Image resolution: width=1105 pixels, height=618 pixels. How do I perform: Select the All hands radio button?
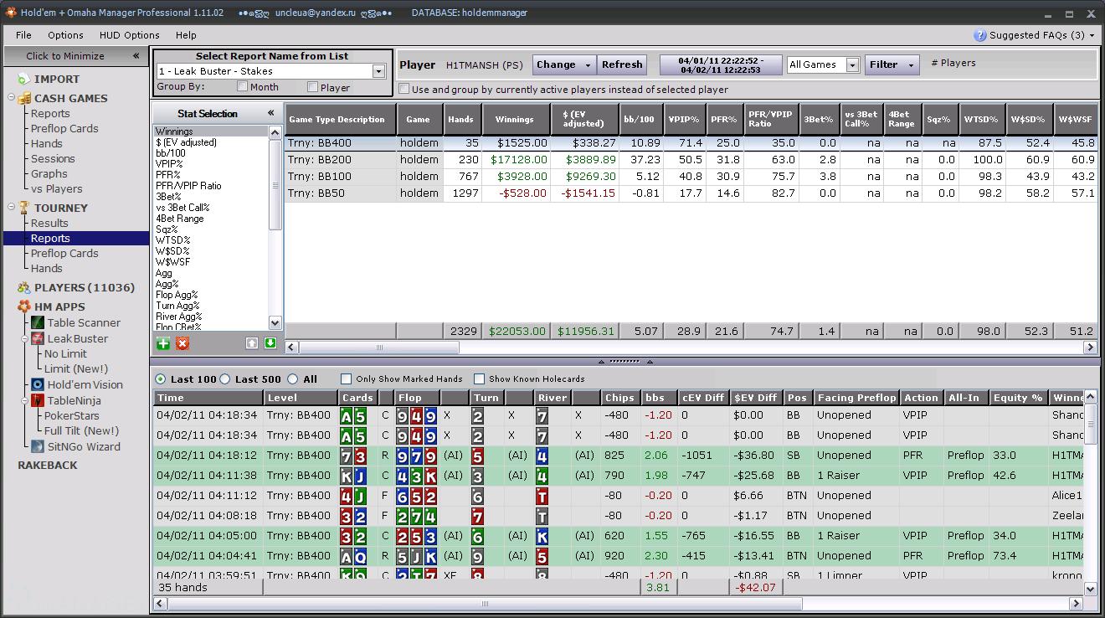coord(293,379)
